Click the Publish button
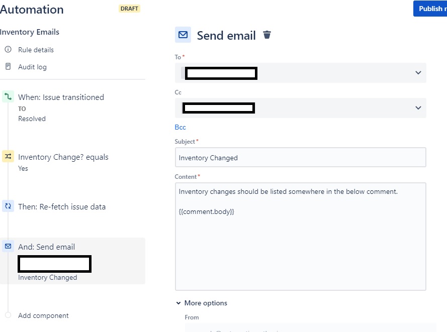 coord(430,9)
